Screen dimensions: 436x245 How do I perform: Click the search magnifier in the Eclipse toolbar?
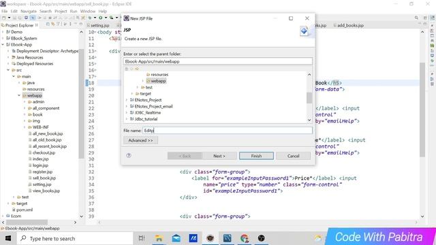pyautogui.click(x=416, y=18)
